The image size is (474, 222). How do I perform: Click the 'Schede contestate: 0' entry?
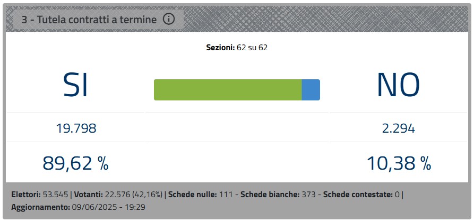click(361, 195)
